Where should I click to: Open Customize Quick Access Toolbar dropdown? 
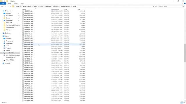pos(9,1)
